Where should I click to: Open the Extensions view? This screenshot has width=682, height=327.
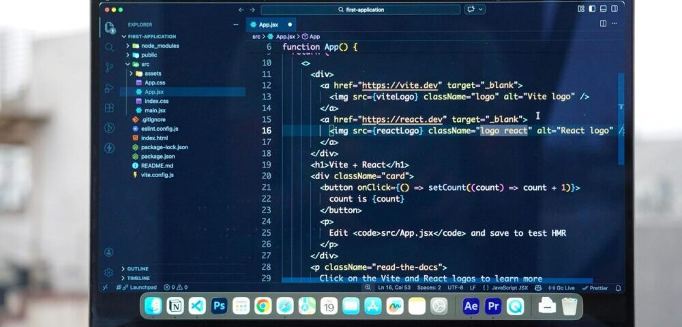109,108
